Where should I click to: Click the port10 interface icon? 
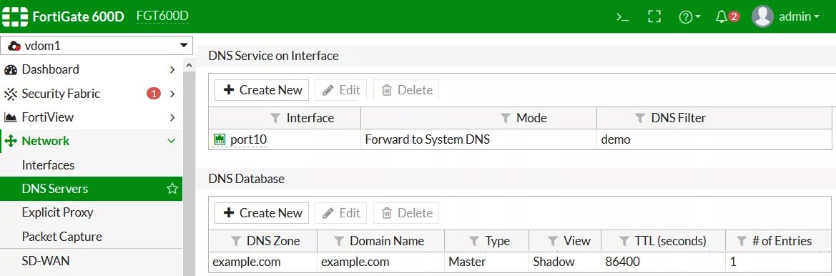coord(219,139)
